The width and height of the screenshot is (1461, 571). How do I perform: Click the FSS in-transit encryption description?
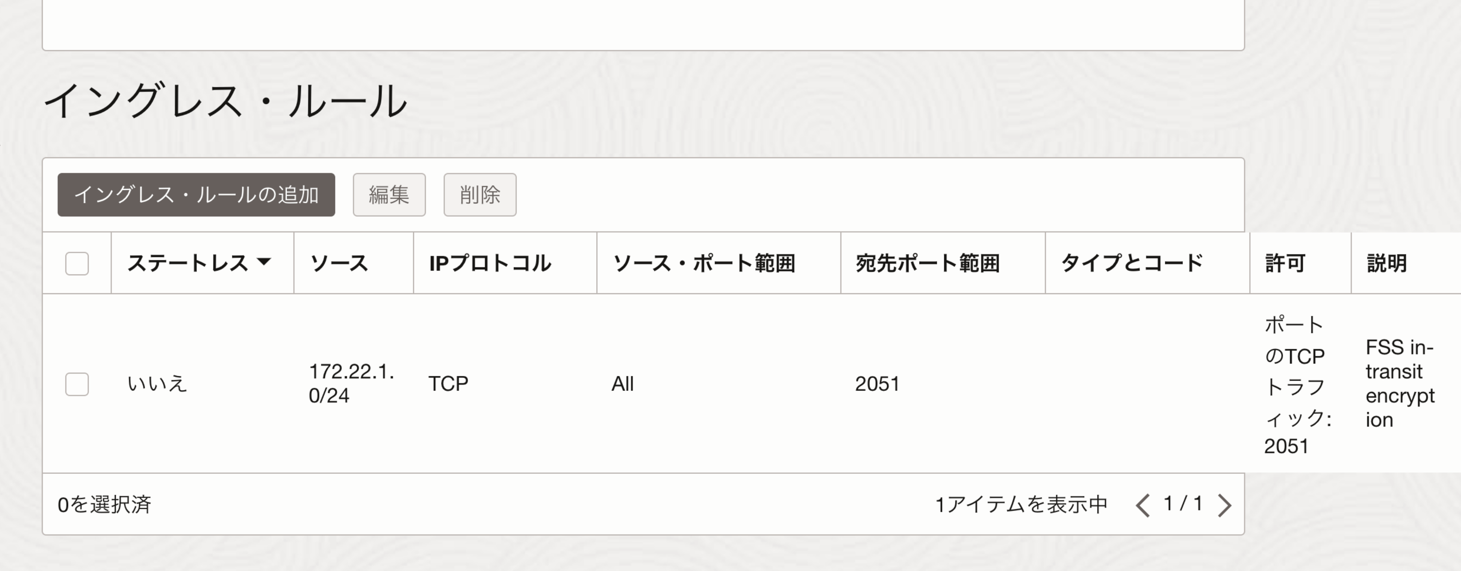click(x=1400, y=383)
